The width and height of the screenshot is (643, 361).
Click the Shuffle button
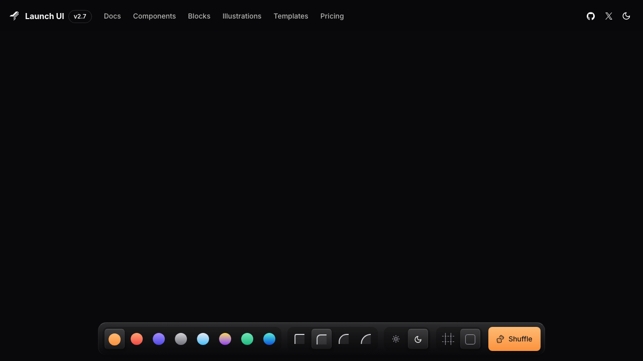click(x=514, y=339)
